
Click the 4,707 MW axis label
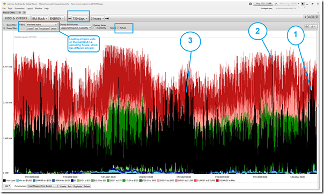(8, 66)
